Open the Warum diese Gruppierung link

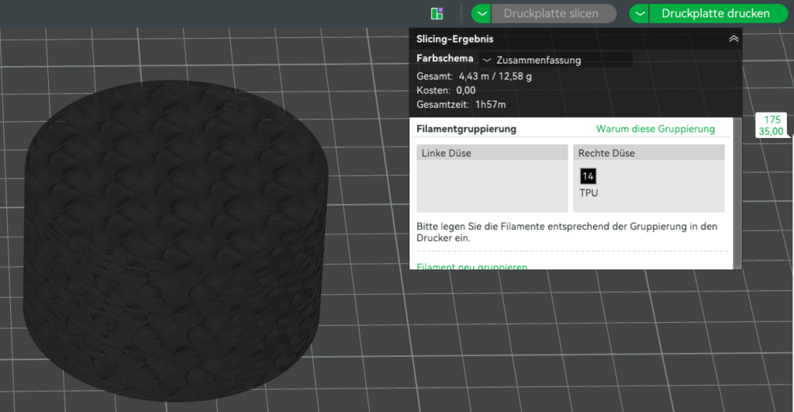point(655,129)
